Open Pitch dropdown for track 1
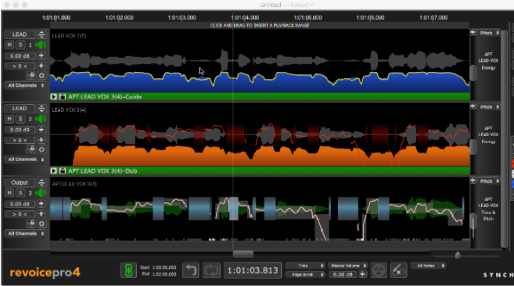514x286 pixels. pyautogui.click(x=489, y=33)
